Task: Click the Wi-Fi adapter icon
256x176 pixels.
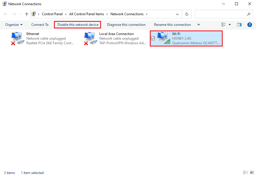Action: [x=164, y=38]
